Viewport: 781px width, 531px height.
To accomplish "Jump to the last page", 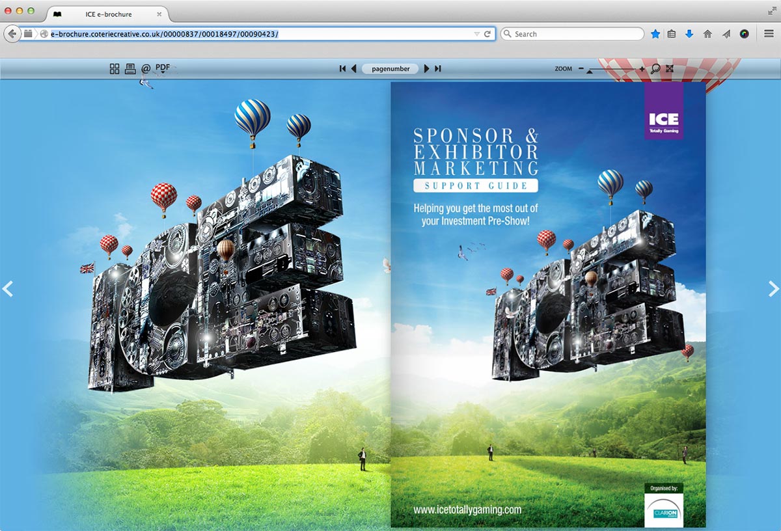I will tap(438, 68).
